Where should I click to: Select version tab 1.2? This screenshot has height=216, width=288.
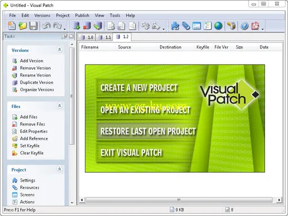point(122,37)
